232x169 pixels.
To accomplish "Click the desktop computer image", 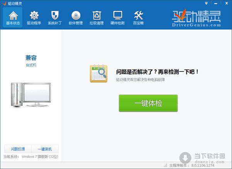I will tap(31, 95).
